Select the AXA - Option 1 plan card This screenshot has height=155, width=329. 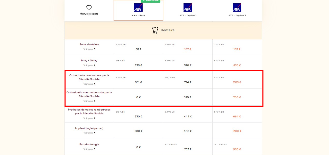[188, 10]
